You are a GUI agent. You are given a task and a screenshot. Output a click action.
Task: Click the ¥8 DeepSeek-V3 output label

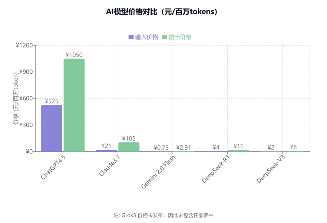point(293,147)
